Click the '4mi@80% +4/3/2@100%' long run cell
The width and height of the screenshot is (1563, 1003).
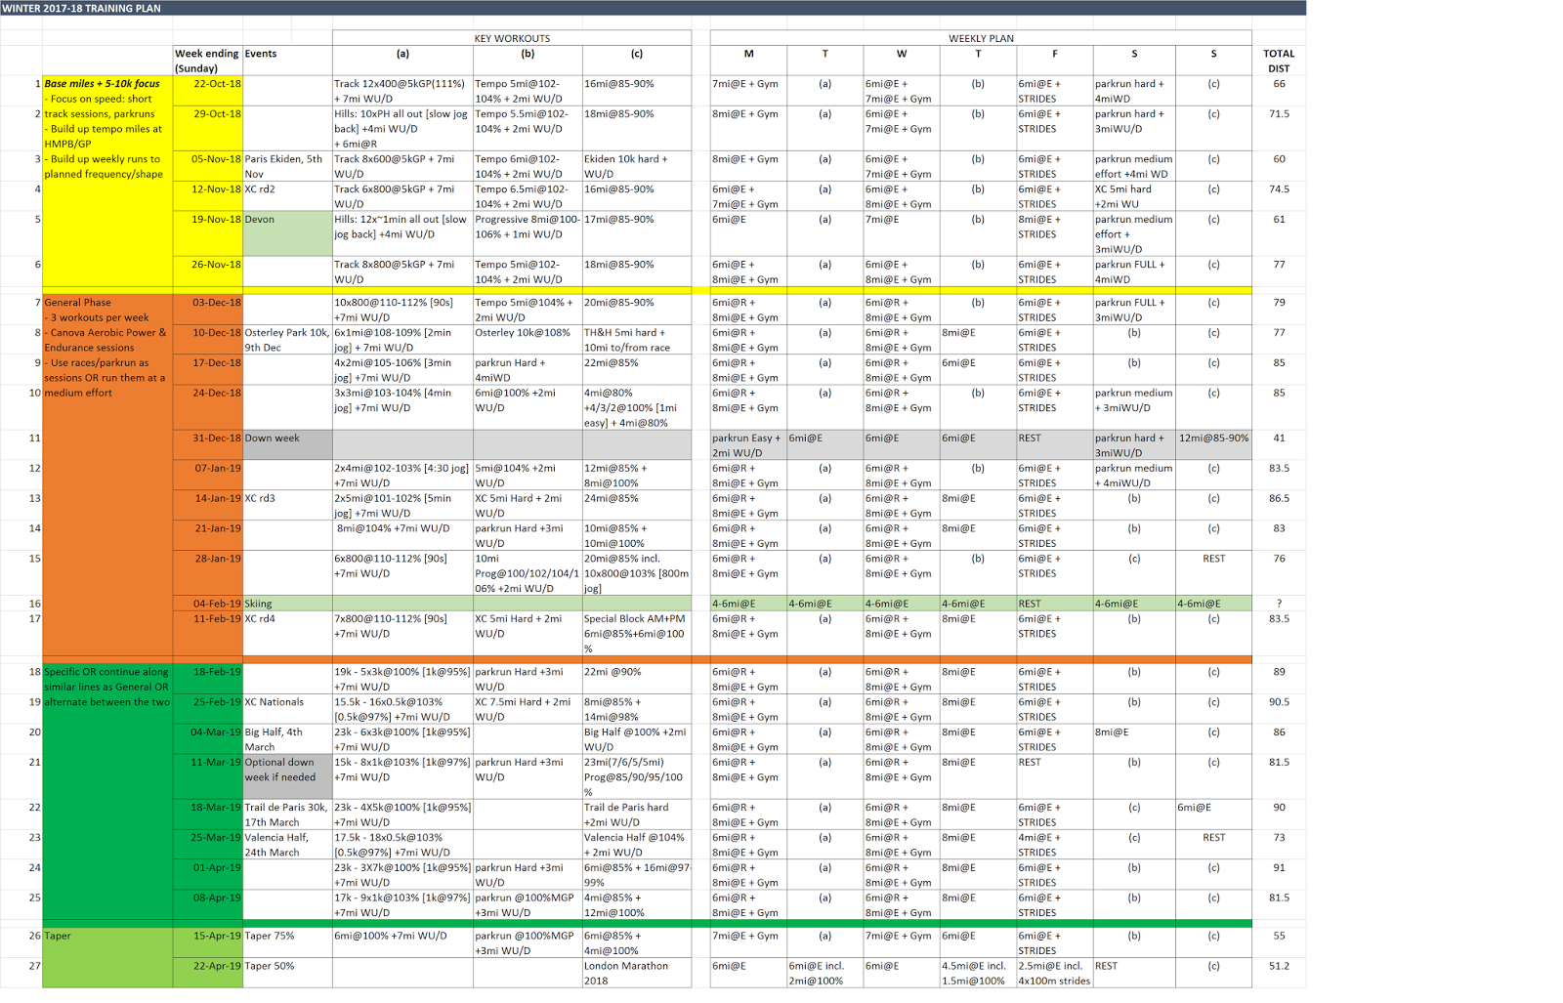point(637,408)
